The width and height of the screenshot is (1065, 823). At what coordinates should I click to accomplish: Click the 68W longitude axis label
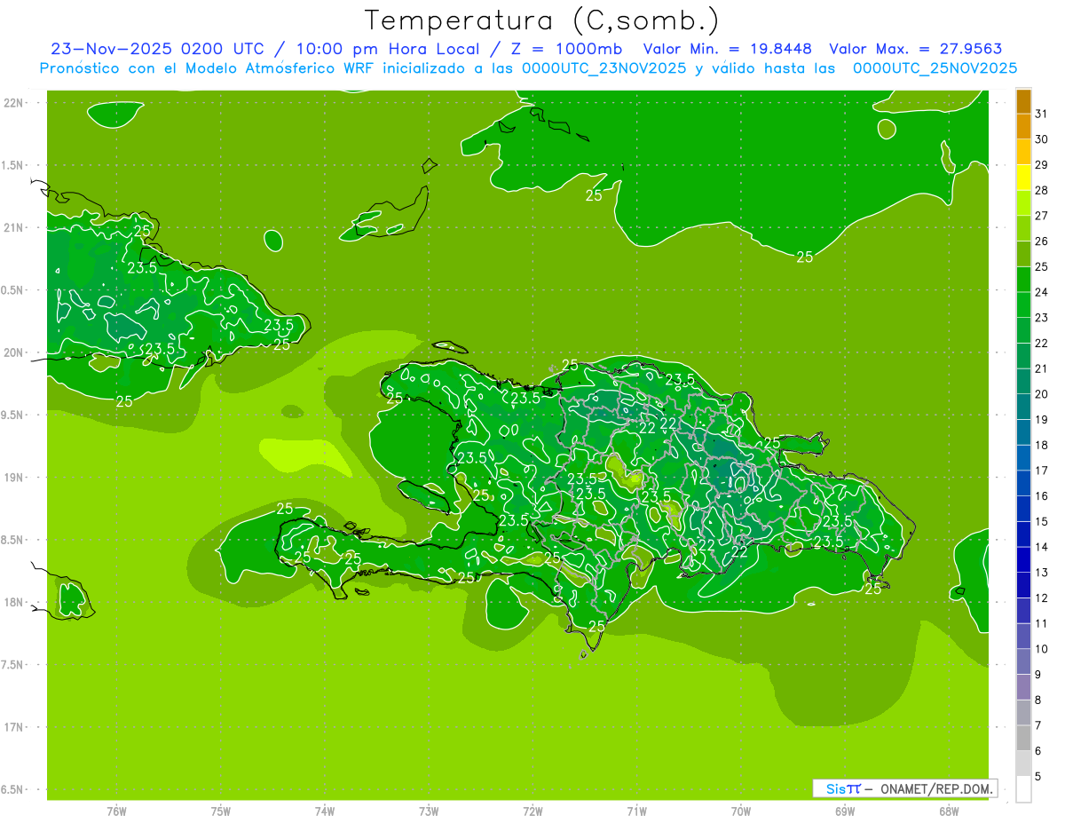[x=948, y=811]
